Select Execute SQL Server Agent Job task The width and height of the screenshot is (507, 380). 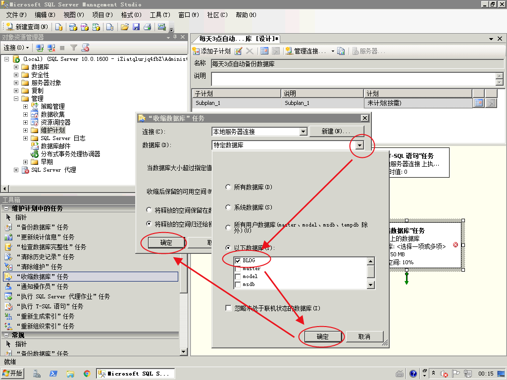(x=63, y=296)
